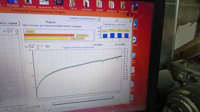Toggle series 14 checkbox

pyautogui.click(x=124, y=79)
